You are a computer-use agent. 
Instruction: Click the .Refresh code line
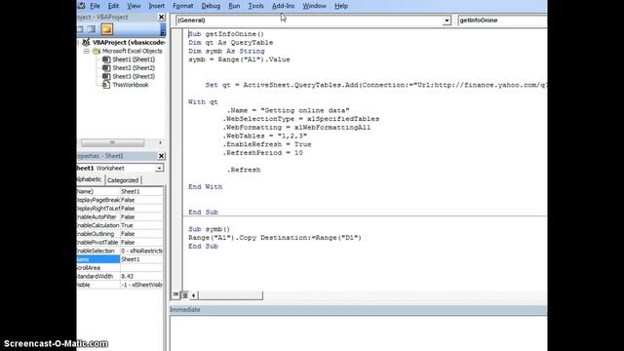[244, 170]
